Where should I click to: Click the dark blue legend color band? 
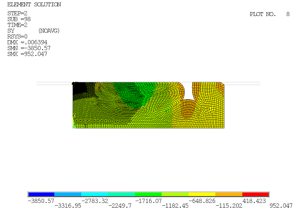42,194
